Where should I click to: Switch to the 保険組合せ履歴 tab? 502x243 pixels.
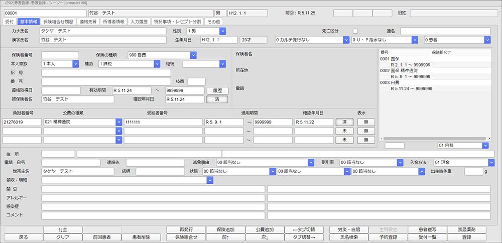[59, 22]
